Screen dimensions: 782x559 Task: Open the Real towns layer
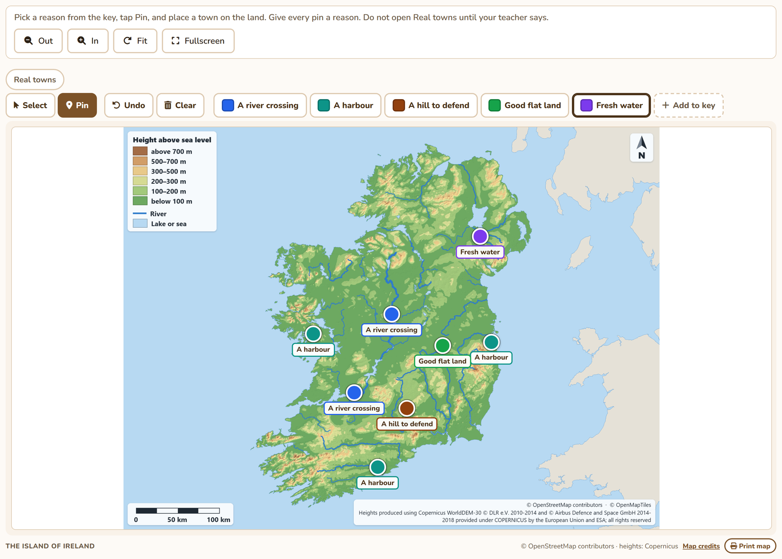pos(35,80)
